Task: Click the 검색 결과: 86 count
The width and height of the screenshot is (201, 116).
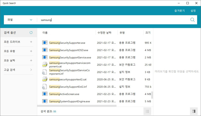Action: (49, 111)
